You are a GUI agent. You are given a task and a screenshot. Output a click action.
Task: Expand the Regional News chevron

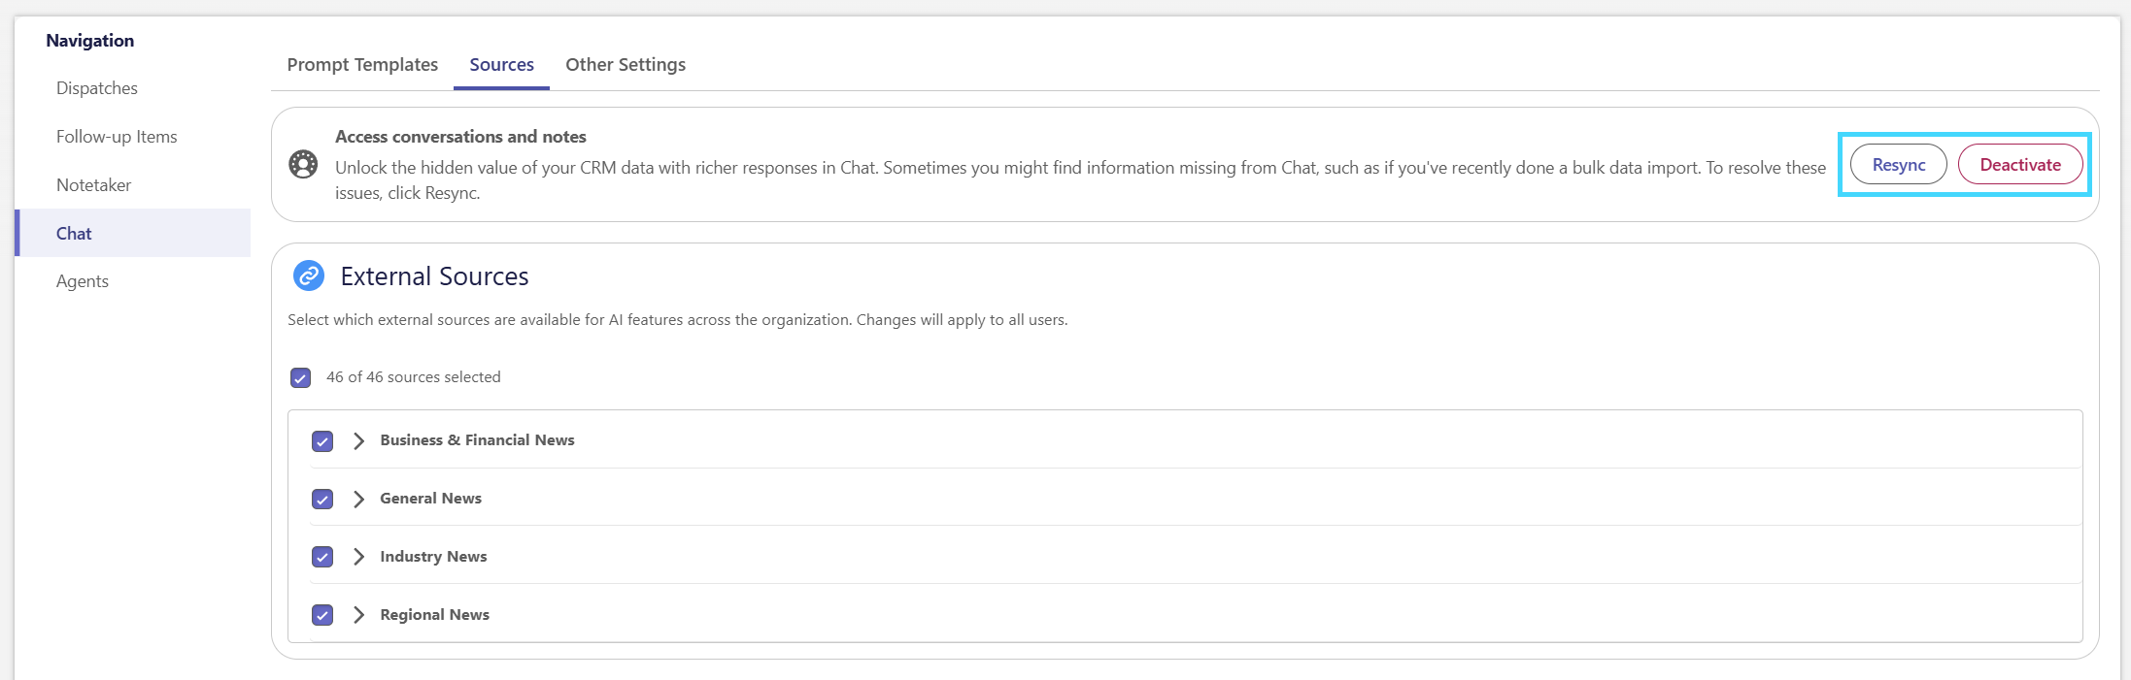click(359, 615)
